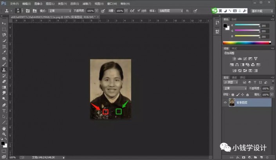This screenshot has height=160, width=276.
Task: Open the layer filter 类型 dropdown
Action: (231, 82)
